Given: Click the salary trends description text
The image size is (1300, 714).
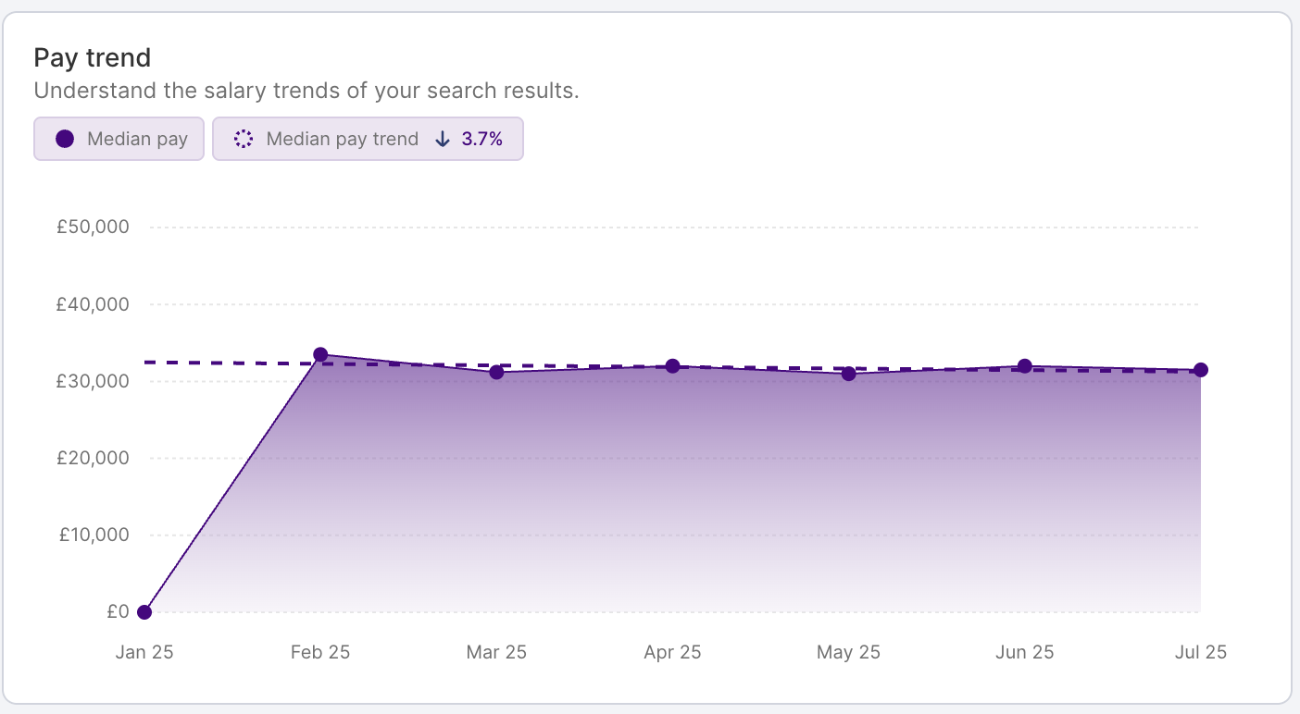Looking at the screenshot, I should [x=306, y=92].
